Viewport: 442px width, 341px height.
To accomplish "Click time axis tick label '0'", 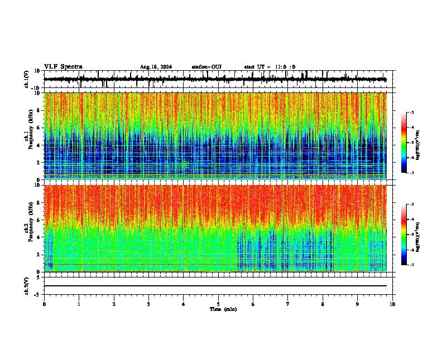I will [x=44, y=304].
